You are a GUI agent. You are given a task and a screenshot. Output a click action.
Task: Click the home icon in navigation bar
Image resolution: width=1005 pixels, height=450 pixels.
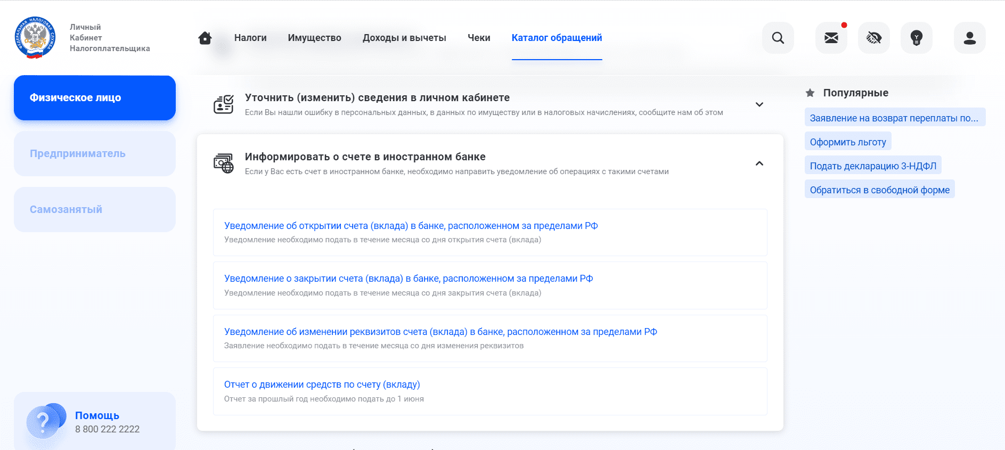click(205, 38)
